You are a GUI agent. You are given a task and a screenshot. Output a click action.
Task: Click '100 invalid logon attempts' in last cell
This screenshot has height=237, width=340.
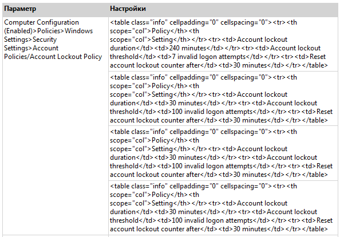(x=212, y=221)
